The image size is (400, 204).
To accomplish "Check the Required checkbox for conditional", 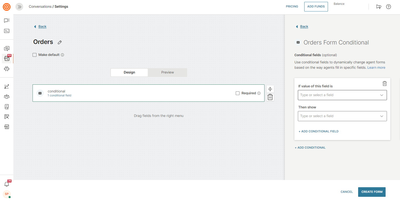I will tap(238, 93).
